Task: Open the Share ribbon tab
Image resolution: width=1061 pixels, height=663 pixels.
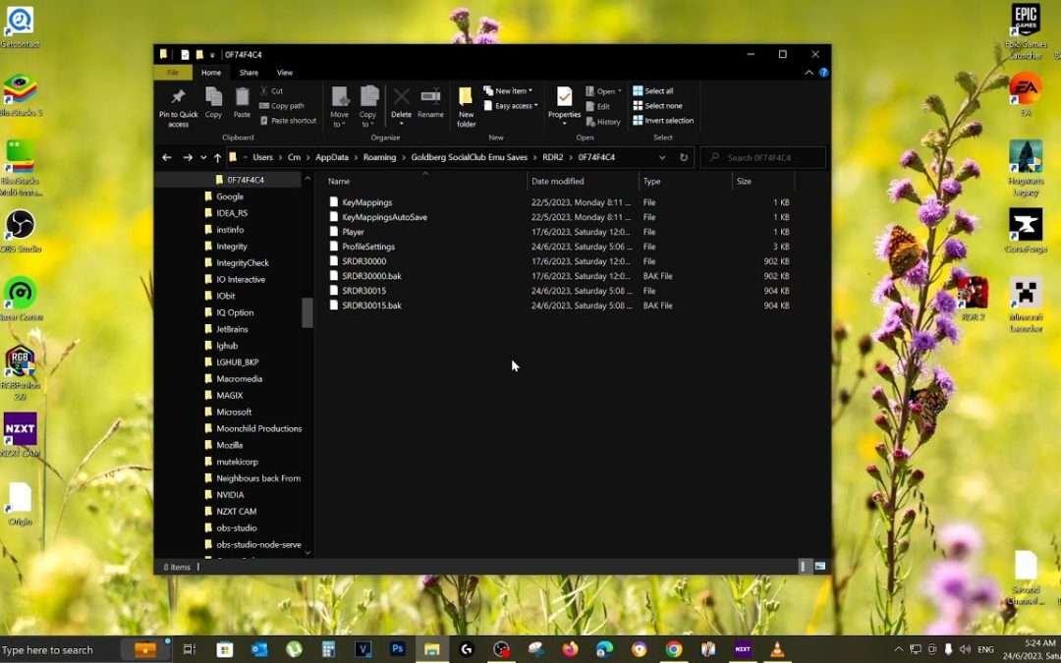Action: click(249, 73)
